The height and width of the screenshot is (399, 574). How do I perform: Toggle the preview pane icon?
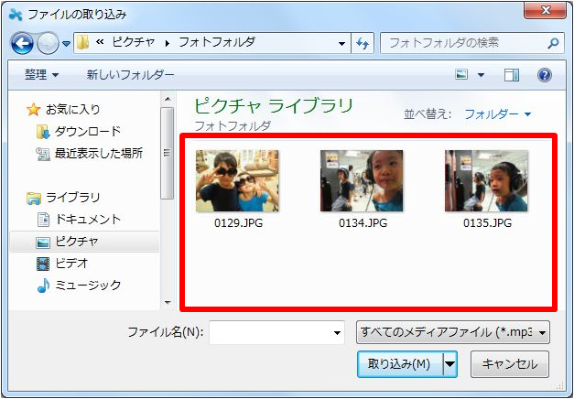(512, 74)
